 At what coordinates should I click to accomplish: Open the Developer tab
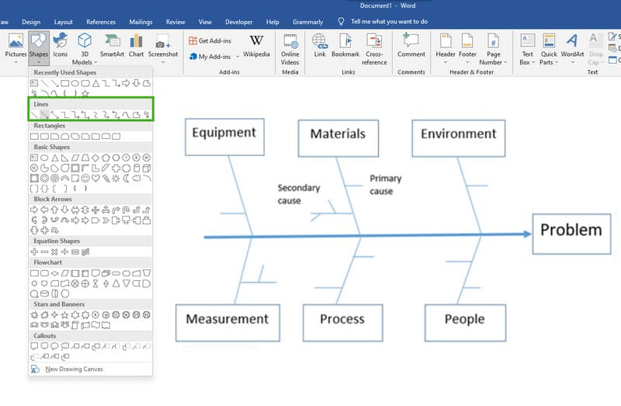pyautogui.click(x=239, y=23)
